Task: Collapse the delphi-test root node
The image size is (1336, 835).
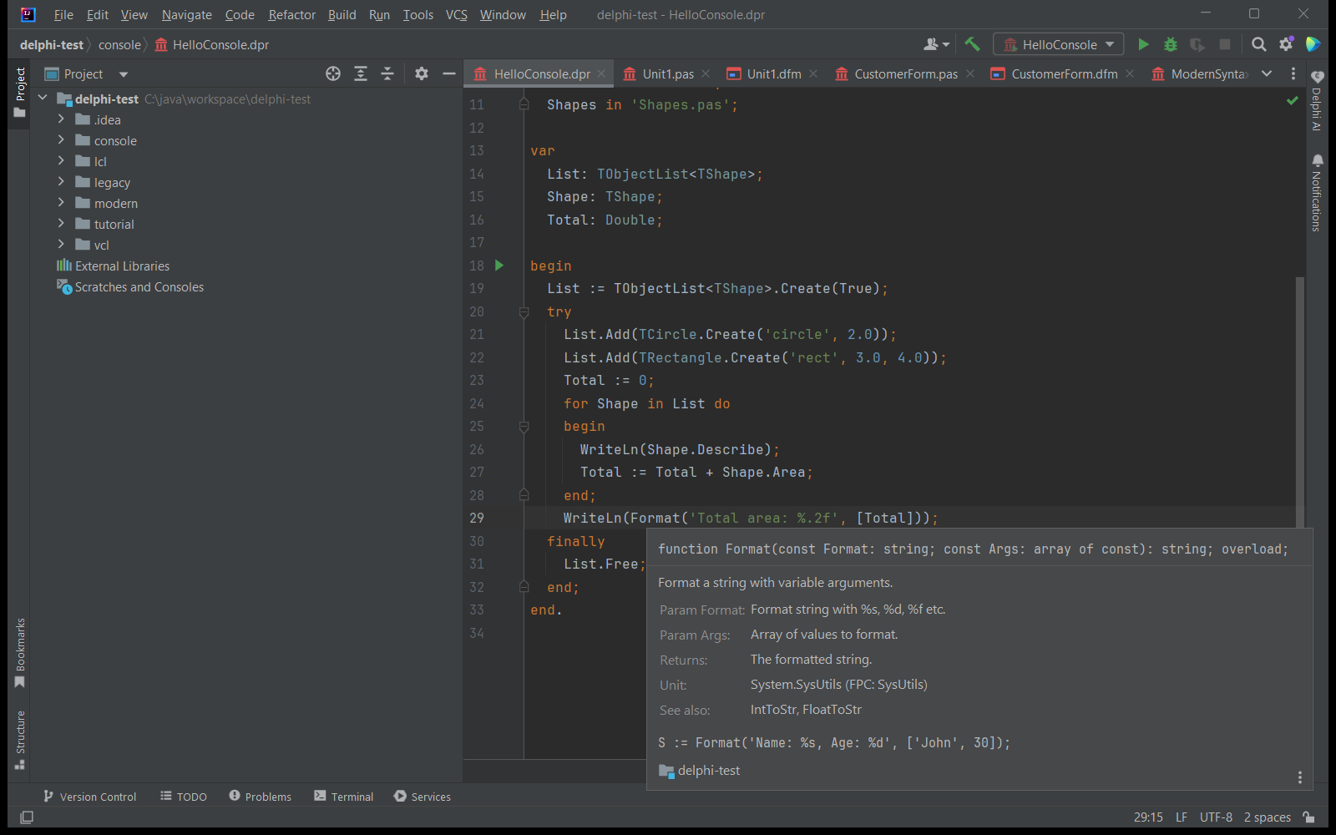Action: coord(43,99)
